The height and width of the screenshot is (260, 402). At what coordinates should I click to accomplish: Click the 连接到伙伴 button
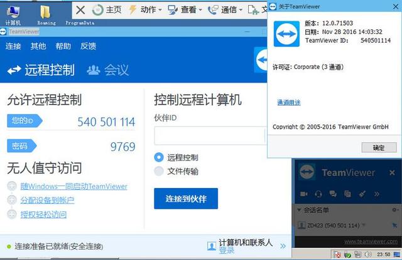coord(186,199)
